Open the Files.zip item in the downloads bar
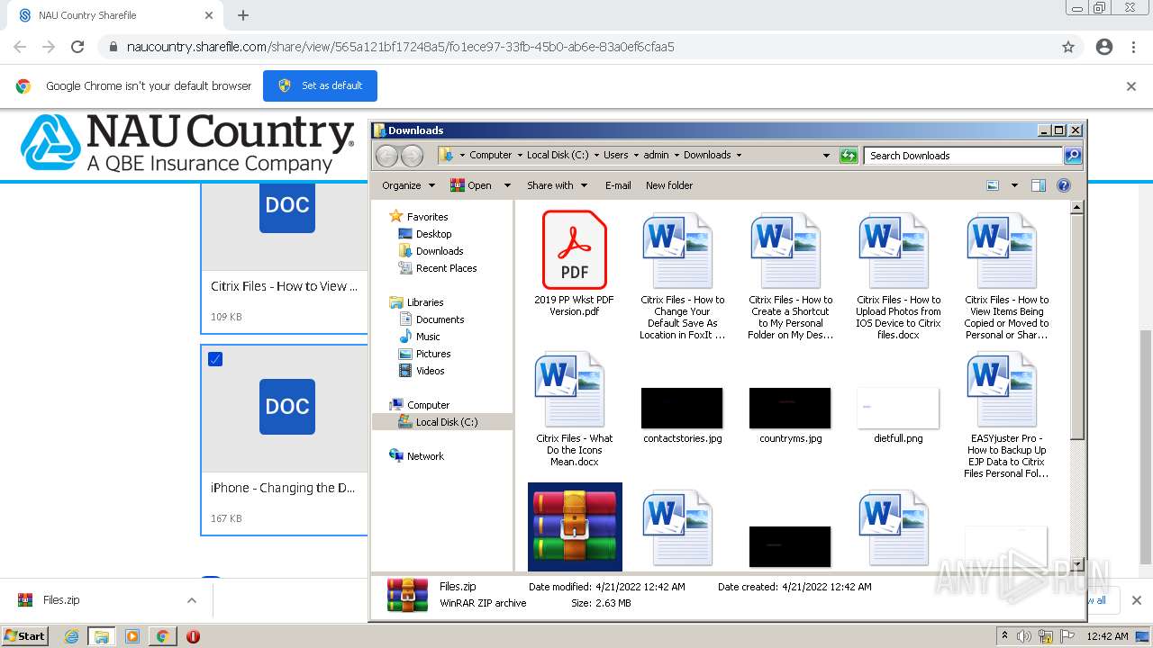This screenshot has height=648, width=1153. coord(61,600)
